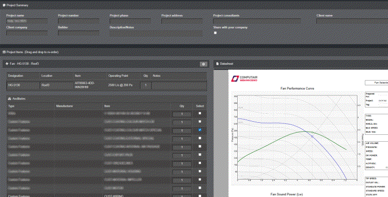Click the Project consultants input field

pos(257,21)
